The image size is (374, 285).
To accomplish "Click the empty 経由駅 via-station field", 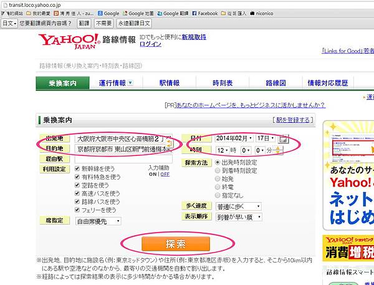I will click(123, 159).
